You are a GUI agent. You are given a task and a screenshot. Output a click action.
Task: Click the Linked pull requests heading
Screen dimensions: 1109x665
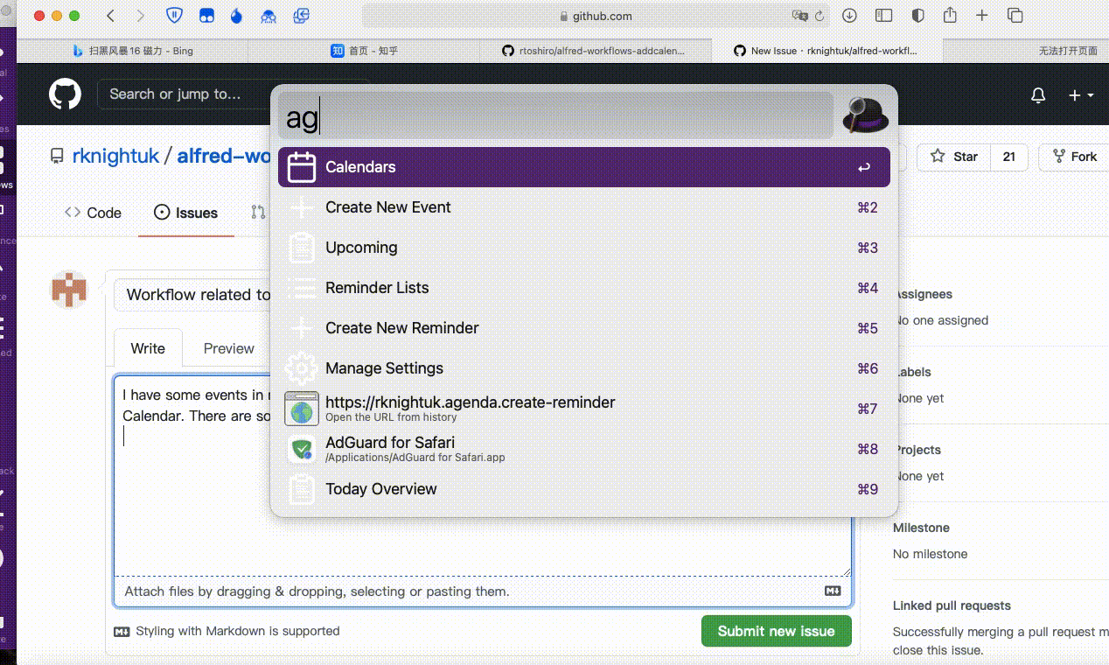coord(952,605)
